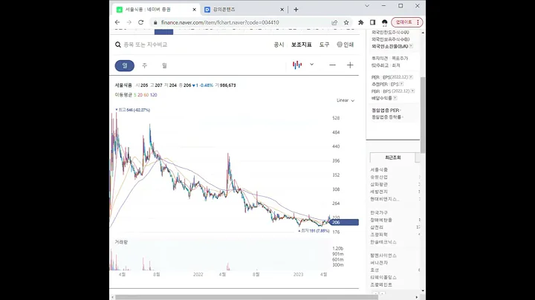Zoom in the chart with plus button
Screen dimensions: 535x300
tap(350, 65)
